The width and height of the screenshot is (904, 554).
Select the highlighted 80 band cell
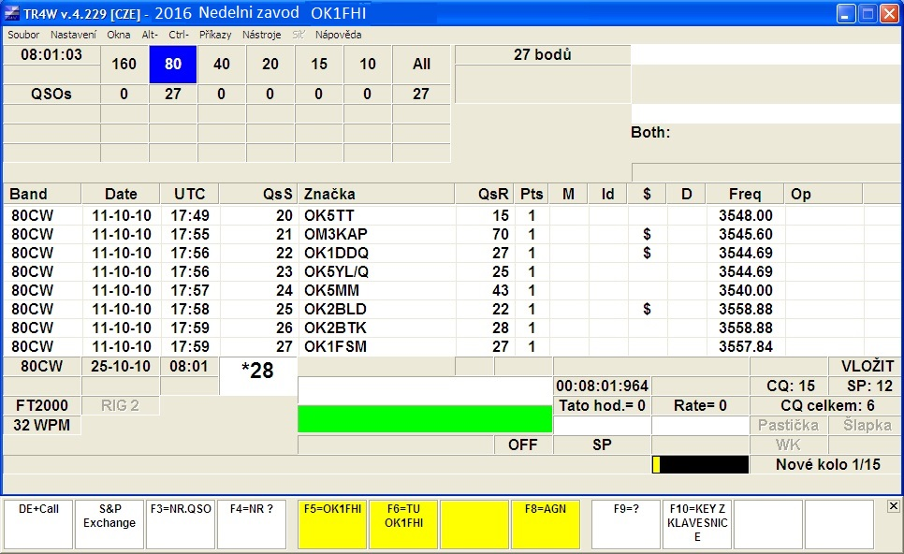click(173, 64)
